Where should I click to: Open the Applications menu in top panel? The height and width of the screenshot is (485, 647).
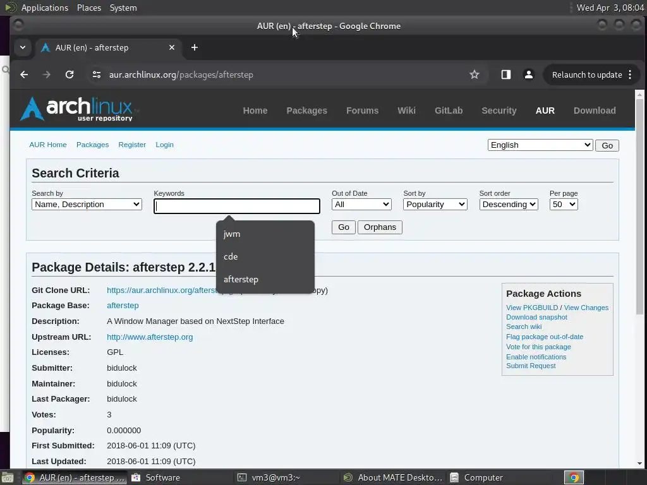click(45, 8)
